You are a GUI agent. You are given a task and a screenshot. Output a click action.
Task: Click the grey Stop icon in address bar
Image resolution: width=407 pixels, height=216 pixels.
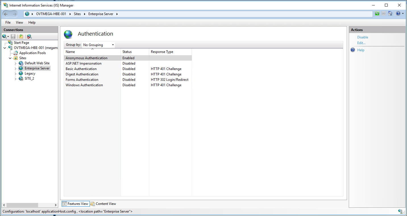pos(384,14)
